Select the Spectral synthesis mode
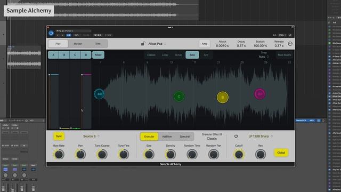 tap(185, 137)
